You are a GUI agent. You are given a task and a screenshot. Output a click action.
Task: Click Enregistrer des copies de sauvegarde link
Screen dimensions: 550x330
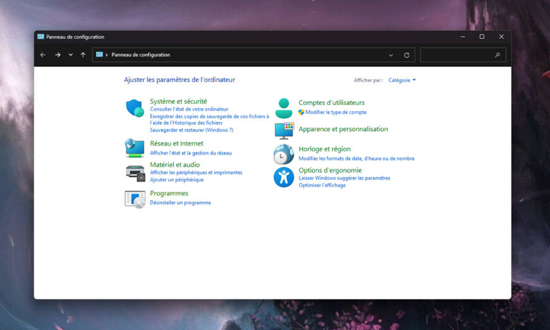209,119
